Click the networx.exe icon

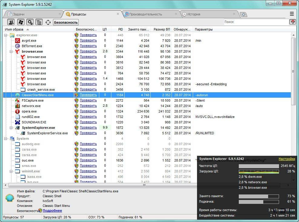(x=18, y=106)
